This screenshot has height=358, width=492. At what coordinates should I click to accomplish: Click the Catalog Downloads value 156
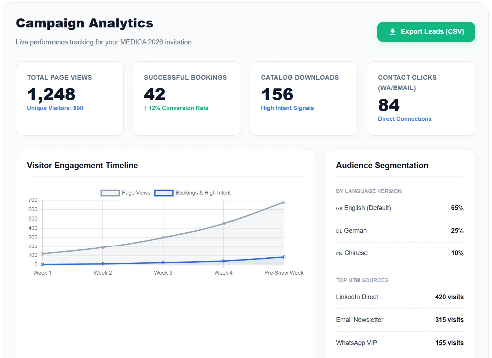(277, 95)
